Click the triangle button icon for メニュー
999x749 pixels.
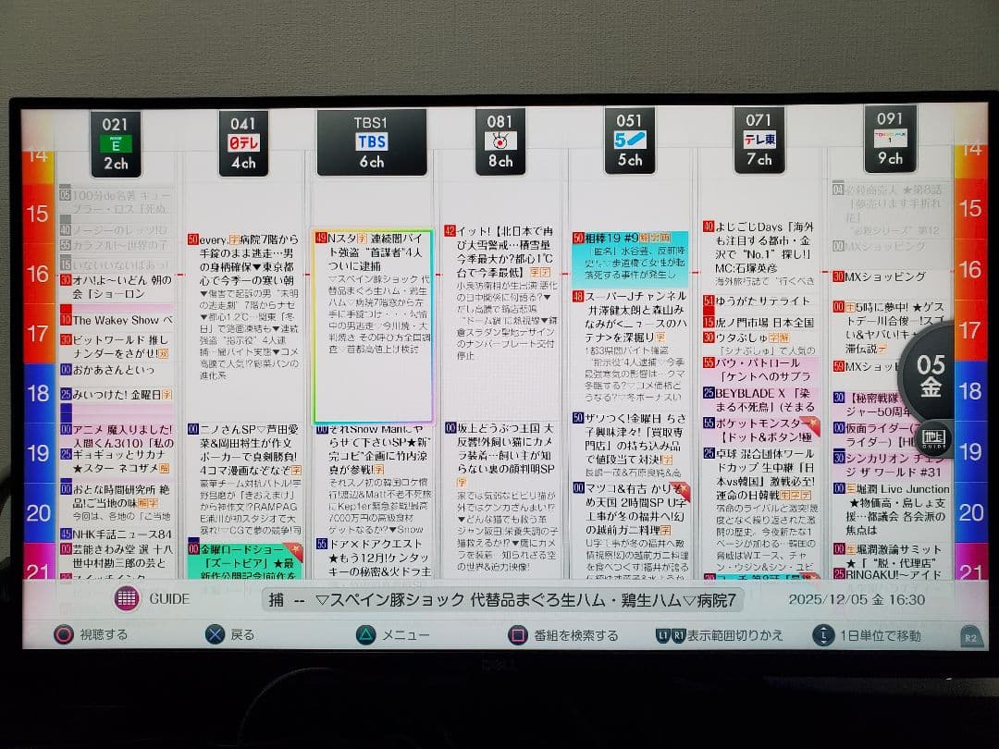click(365, 635)
